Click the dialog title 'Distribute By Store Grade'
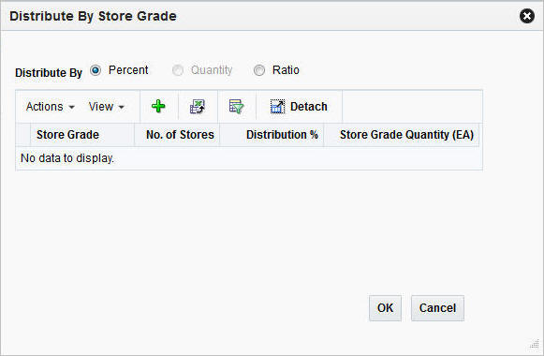Image resolution: width=544 pixels, height=356 pixels. tap(93, 16)
